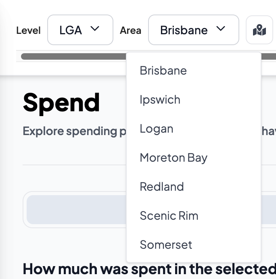Image resolution: width=276 pixels, height=279 pixels.
Task: Click the Spend page heading
Action: click(x=61, y=102)
